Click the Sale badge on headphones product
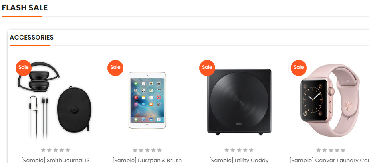This screenshot has width=369, height=163. (x=24, y=67)
